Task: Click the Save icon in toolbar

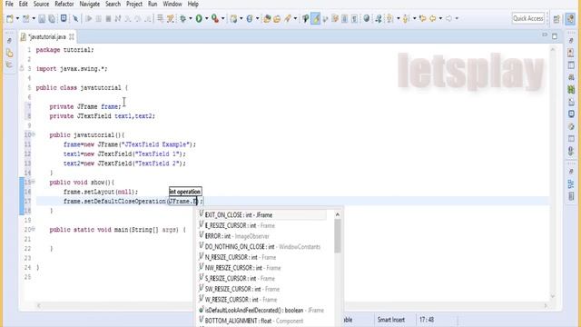Action: coord(42,18)
